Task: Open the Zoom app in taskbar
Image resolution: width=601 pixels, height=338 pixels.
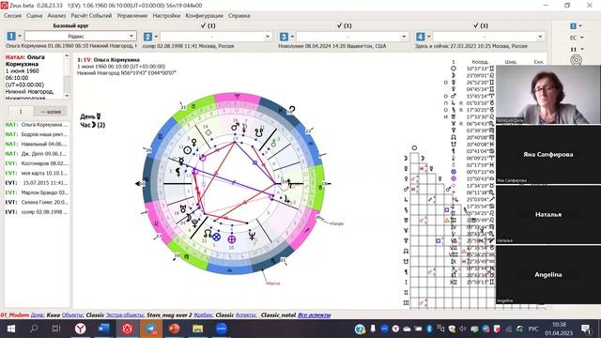Action: click(222, 329)
